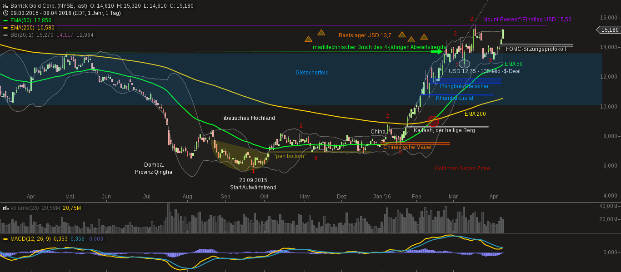
Task: Open the 1 Tag interval selector
Action: tap(113, 13)
